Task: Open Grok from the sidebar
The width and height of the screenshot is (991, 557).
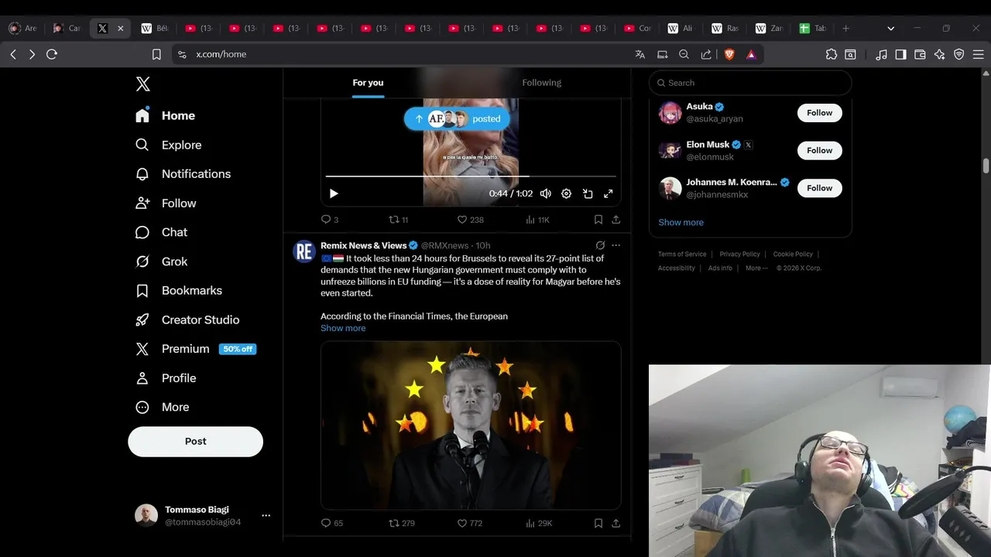Action: pos(161,261)
